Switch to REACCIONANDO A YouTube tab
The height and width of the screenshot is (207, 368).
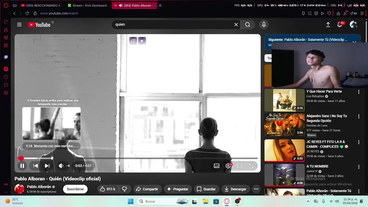41,5
